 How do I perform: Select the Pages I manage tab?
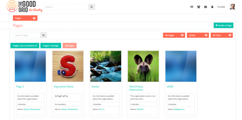(51, 45)
